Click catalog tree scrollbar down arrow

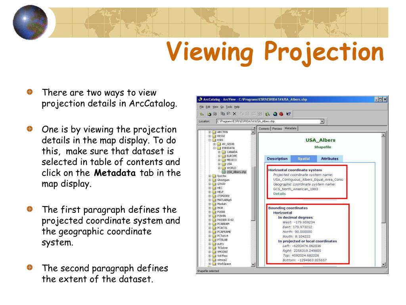(x=253, y=265)
